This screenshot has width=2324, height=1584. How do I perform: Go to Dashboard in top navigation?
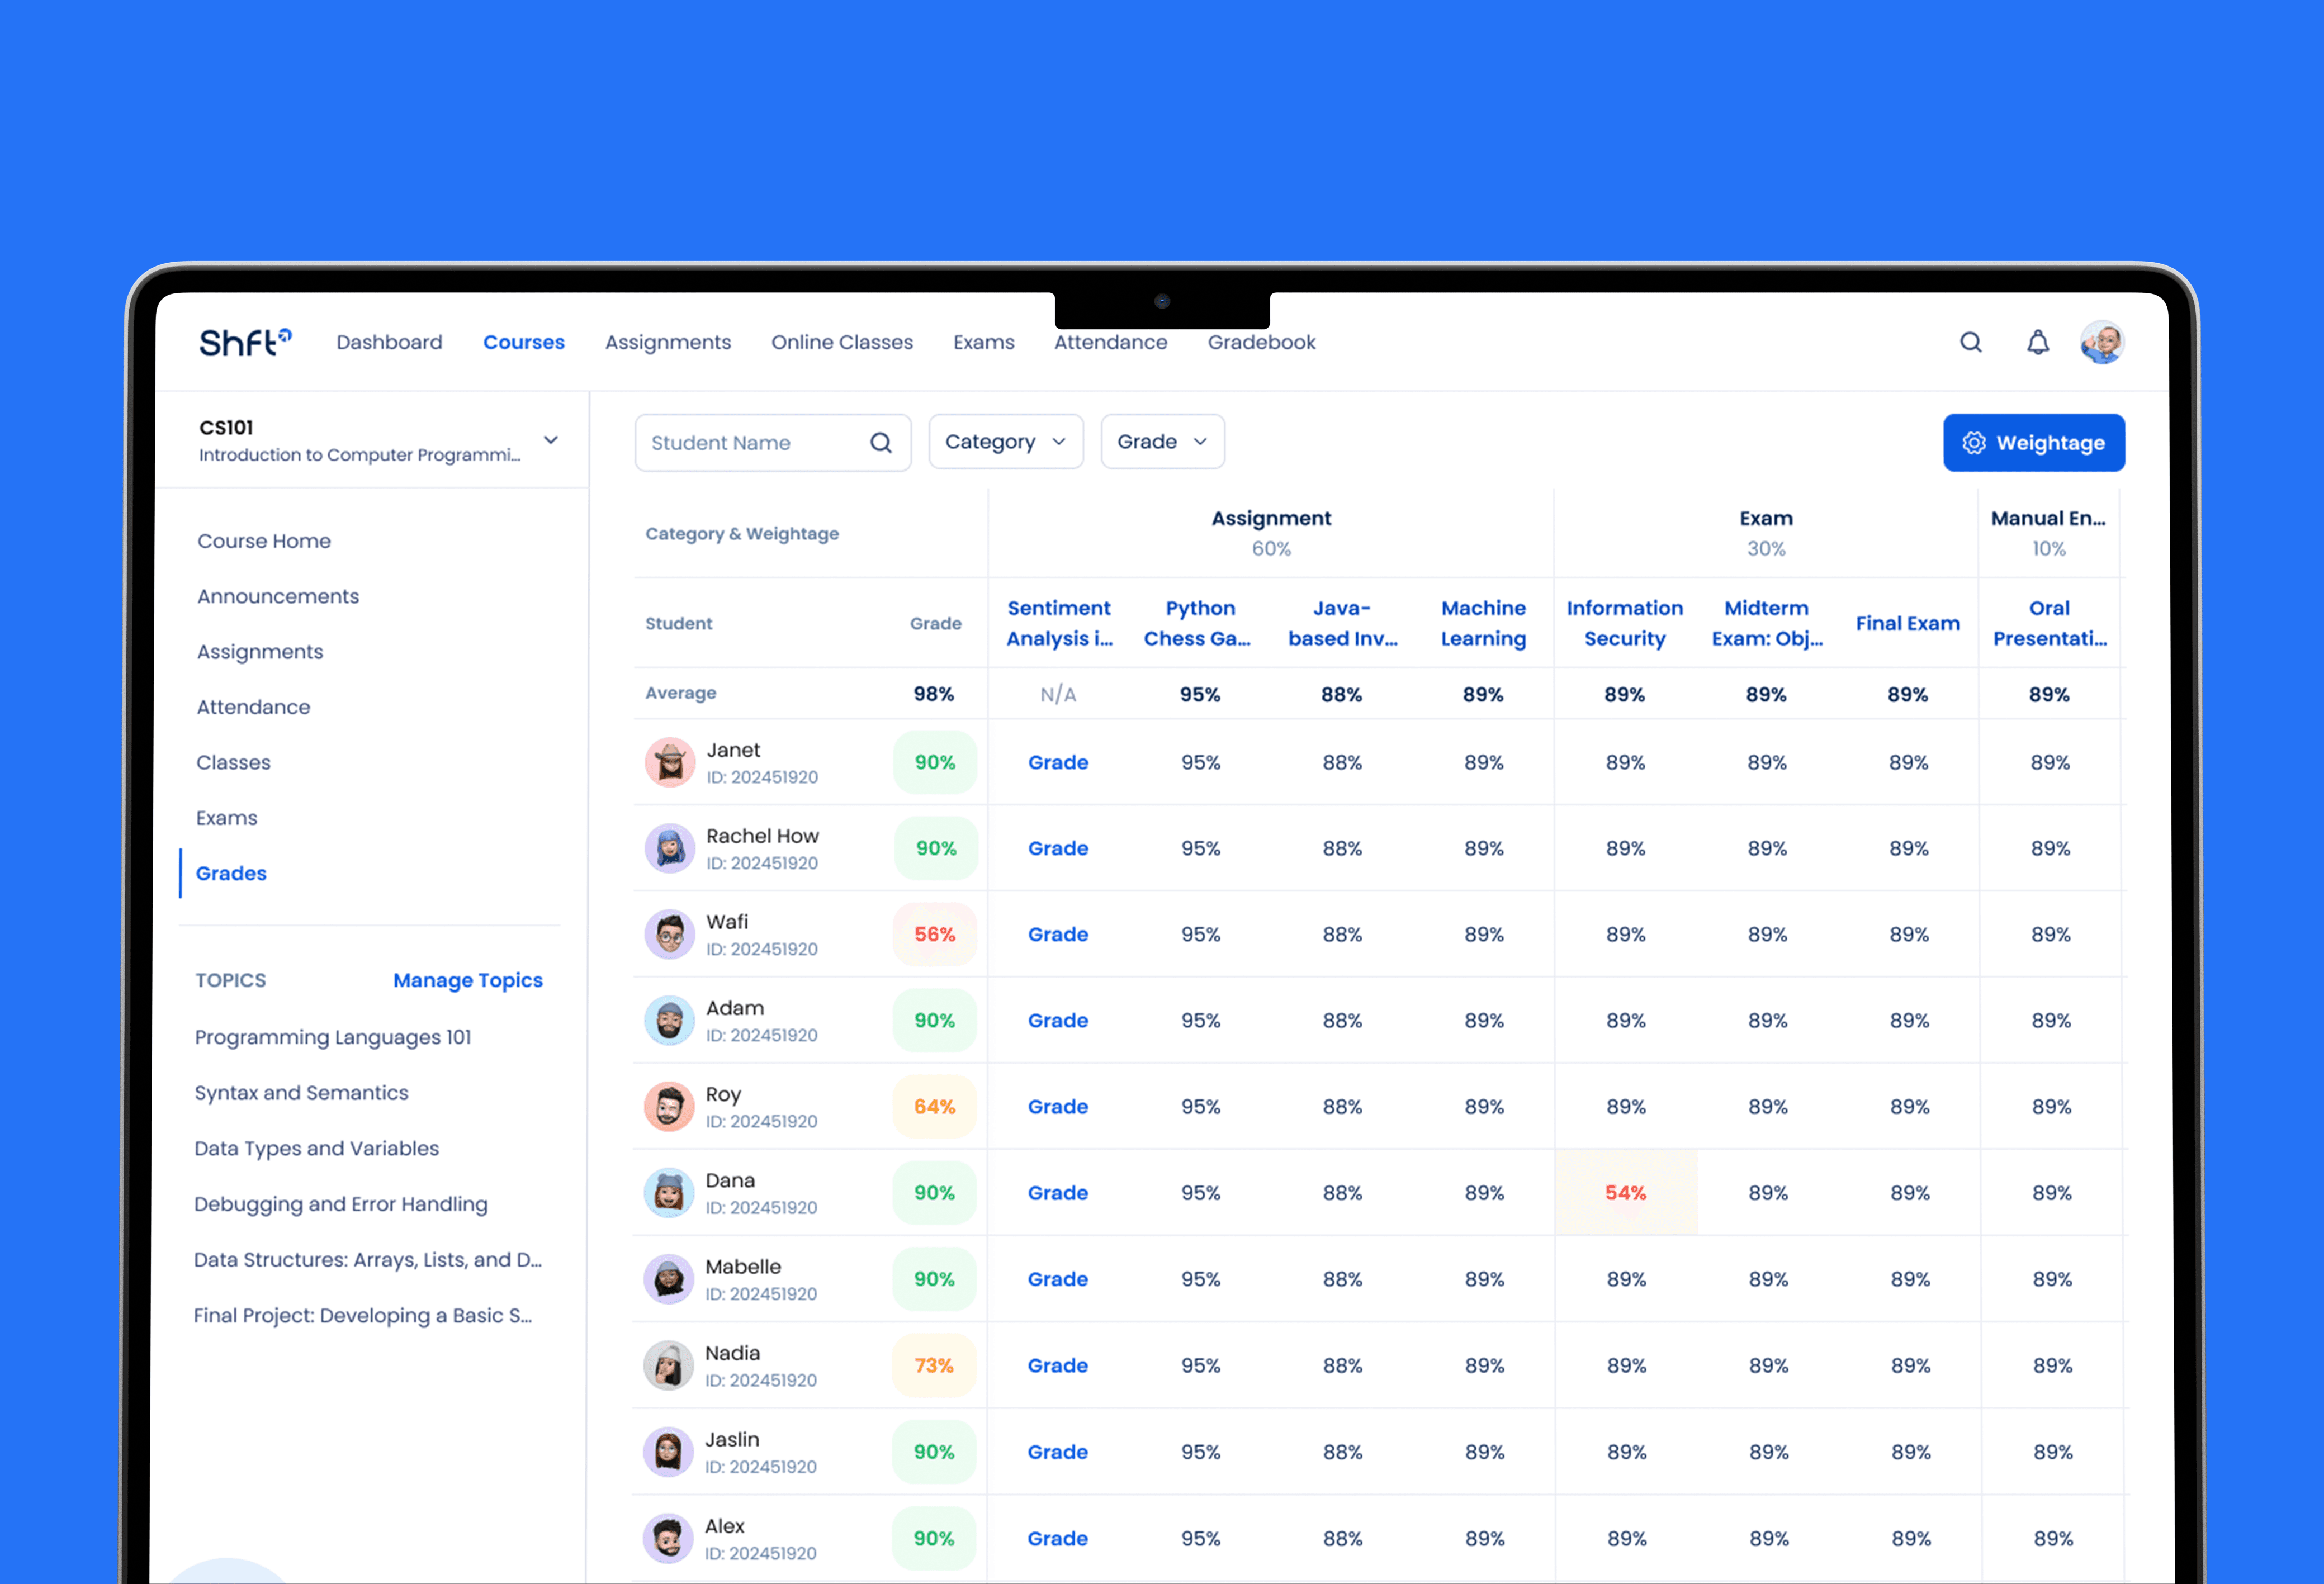[389, 342]
